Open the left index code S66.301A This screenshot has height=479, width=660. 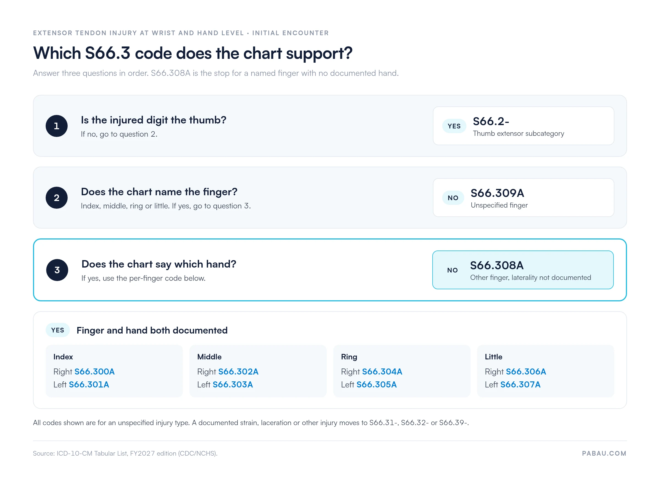[89, 384]
